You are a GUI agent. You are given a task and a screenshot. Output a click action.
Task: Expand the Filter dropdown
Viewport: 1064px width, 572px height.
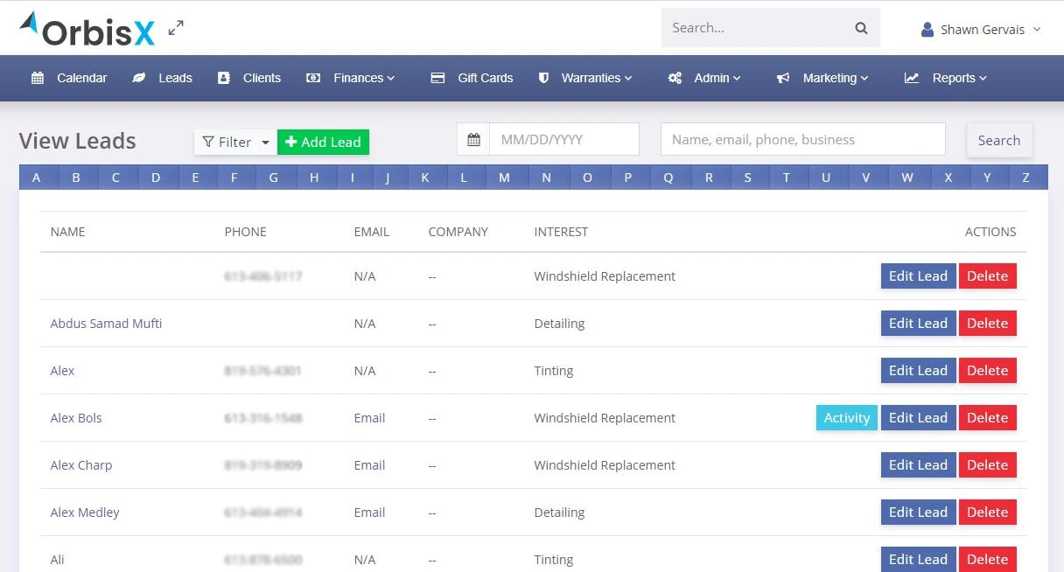point(234,141)
